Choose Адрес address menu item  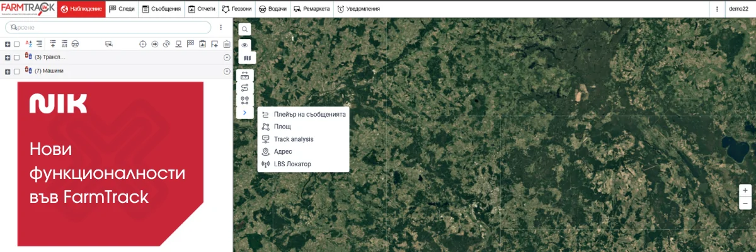coord(303,152)
